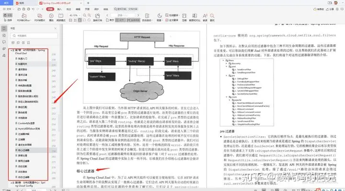Open the rotate document (旋转文档) tool
The width and height of the screenshot is (345, 191).
tap(97, 17)
